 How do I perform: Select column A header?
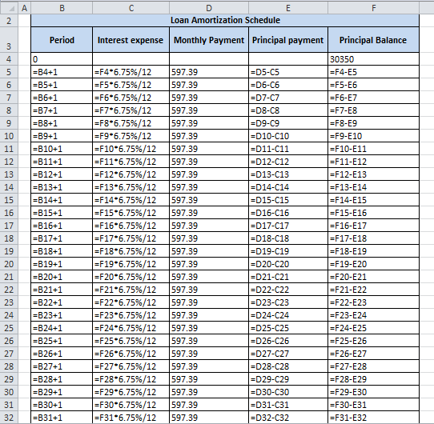tap(24, 8)
